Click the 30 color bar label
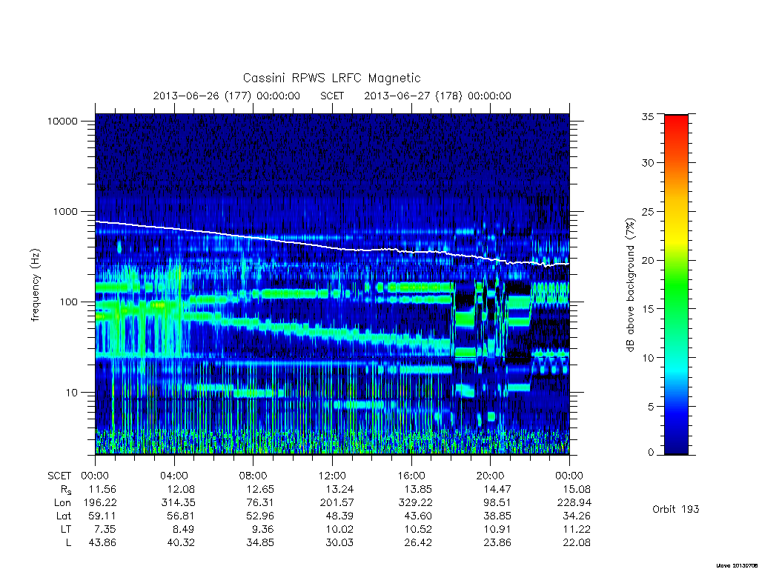 647,163
